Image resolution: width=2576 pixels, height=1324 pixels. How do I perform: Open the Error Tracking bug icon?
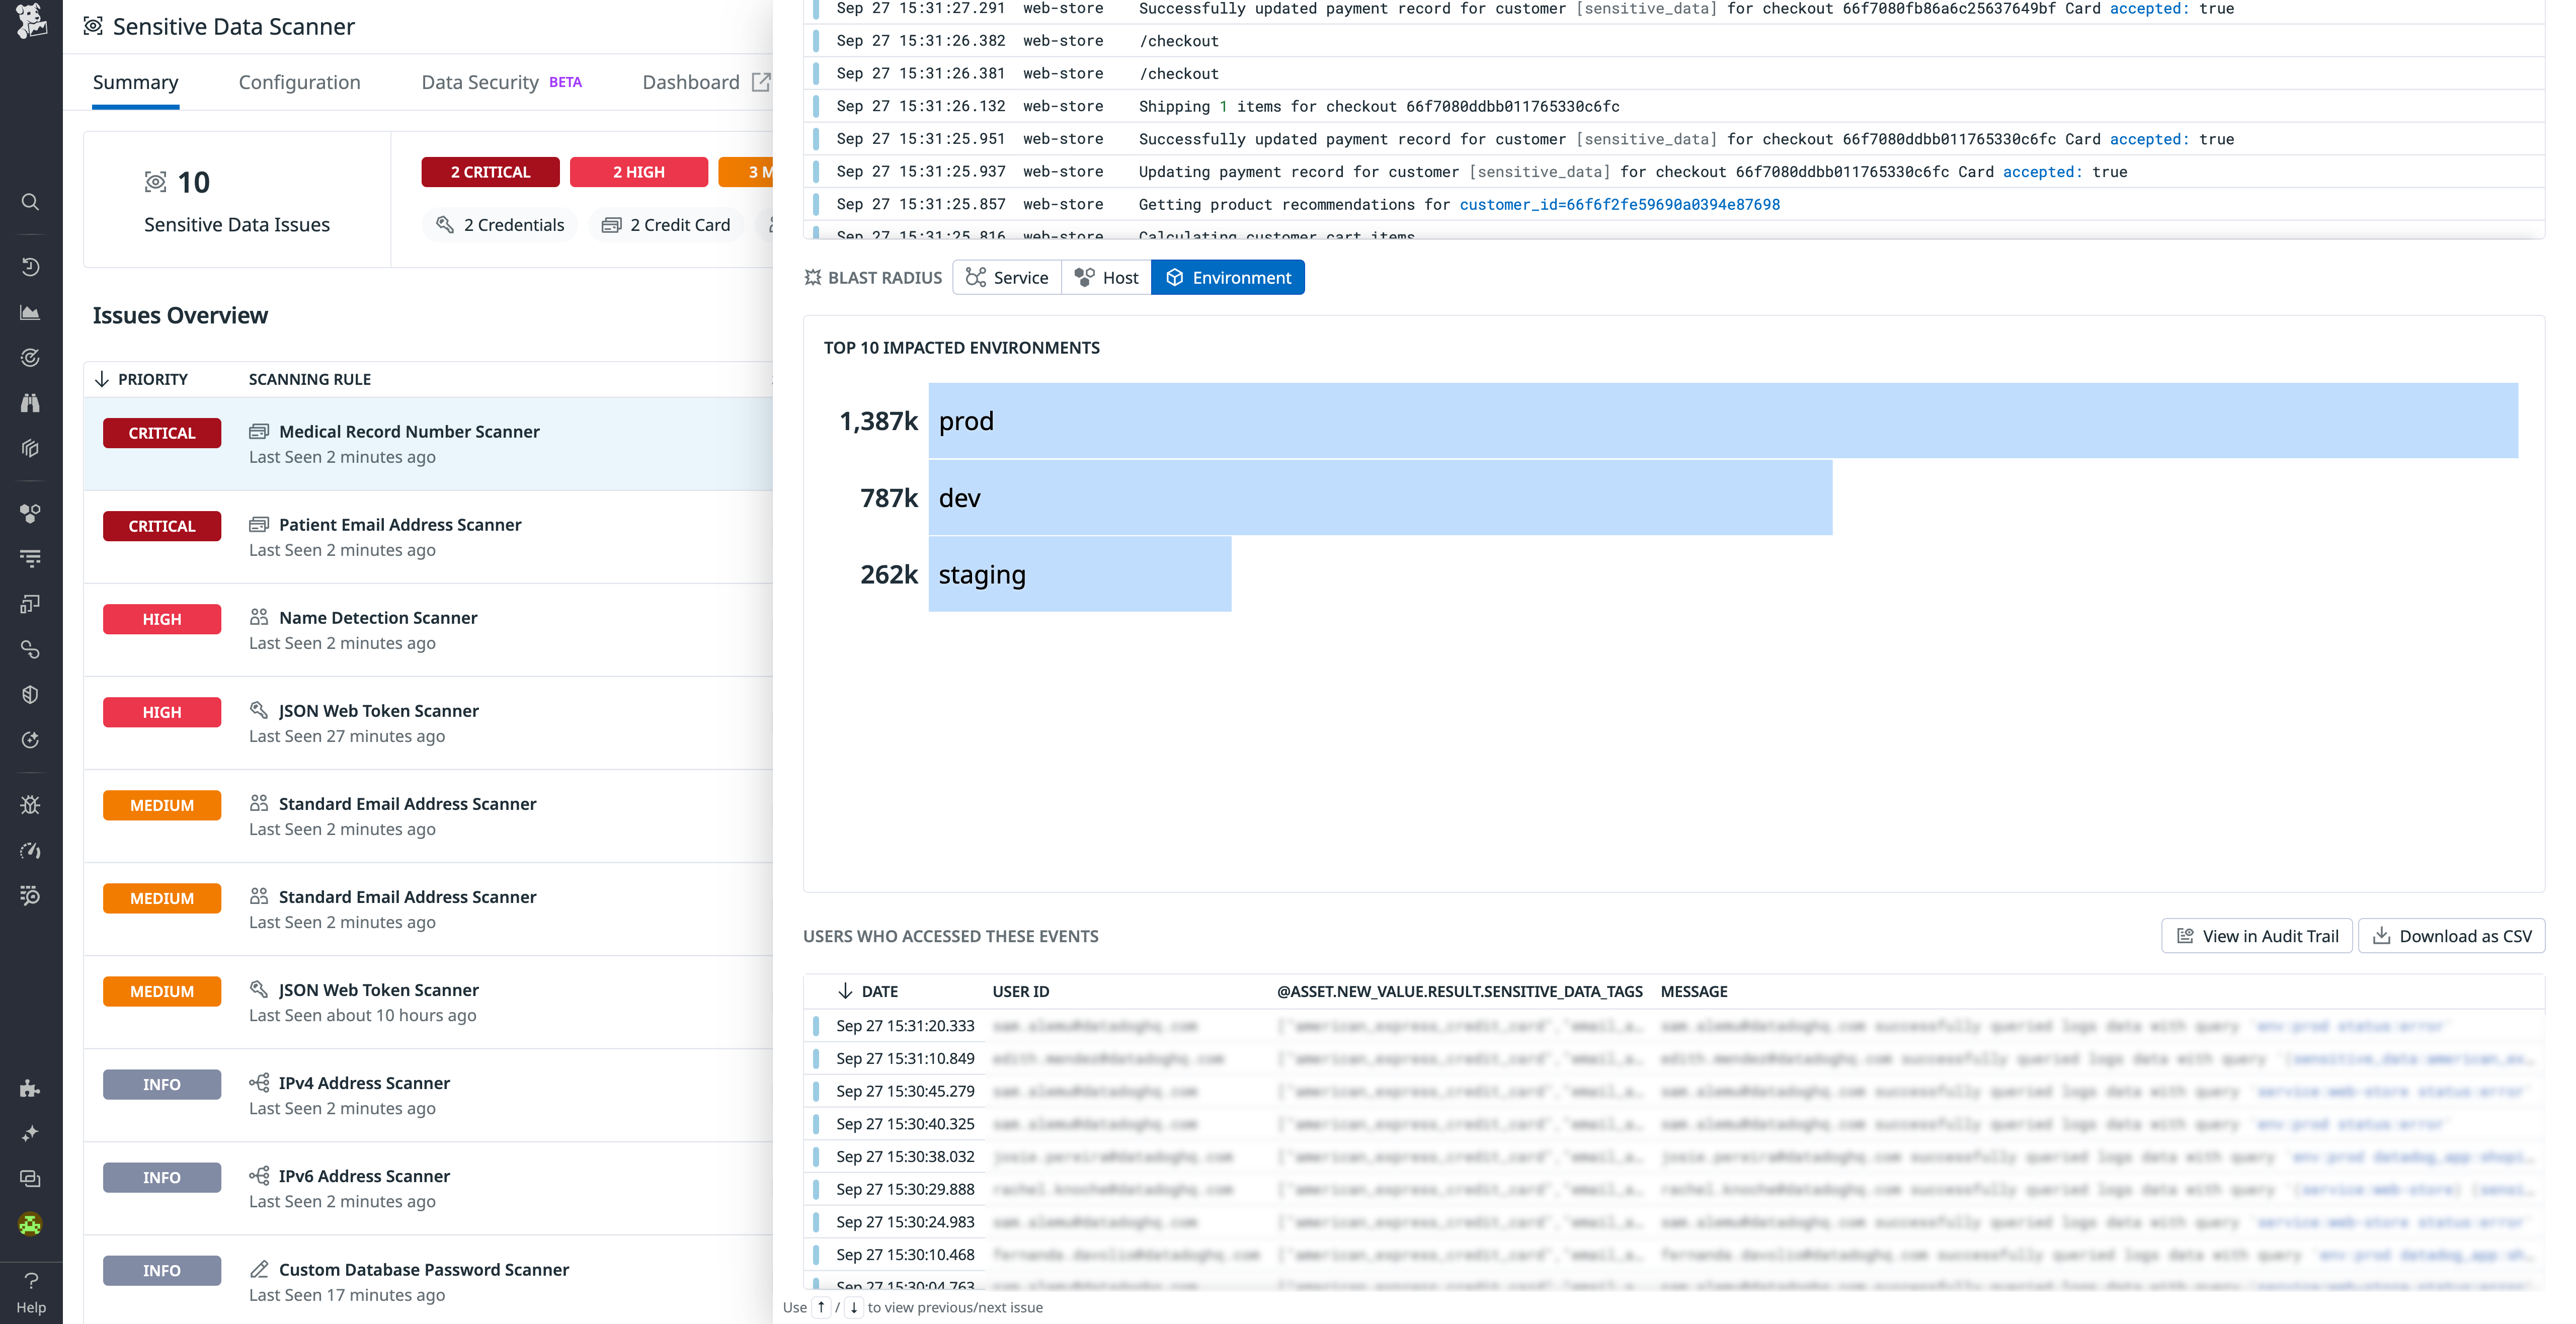[x=30, y=804]
